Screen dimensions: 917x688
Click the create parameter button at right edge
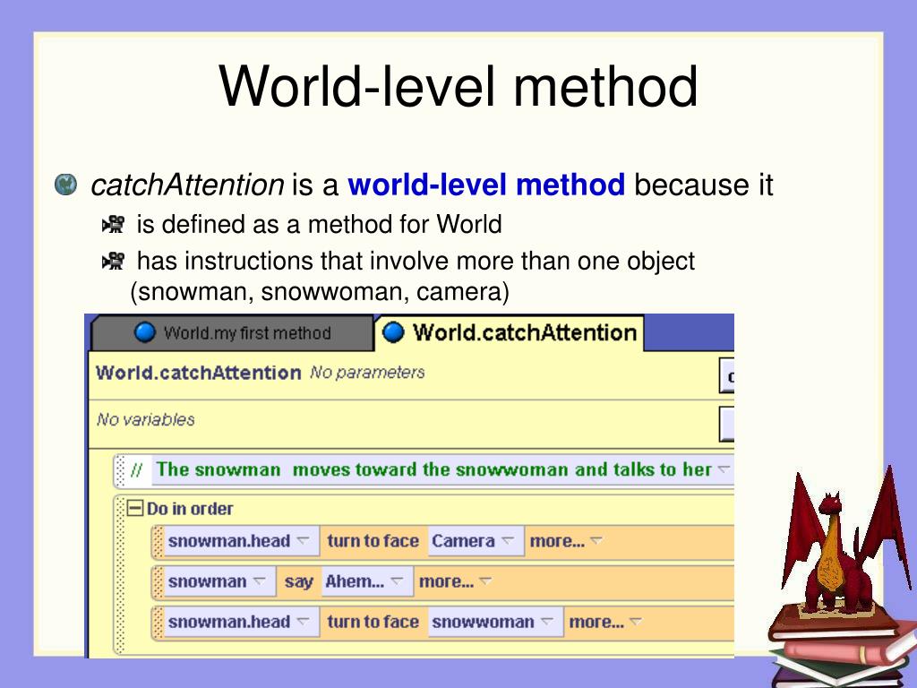tap(727, 376)
